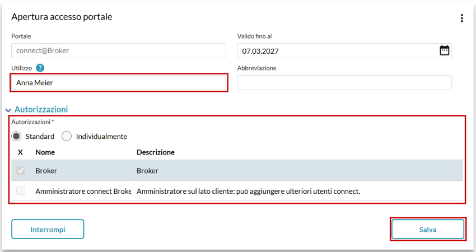The height and width of the screenshot is (252, 476).
Task: Toggle the Broker authorization checkbox
Action: pyautogui.click(x=21, y=170)
